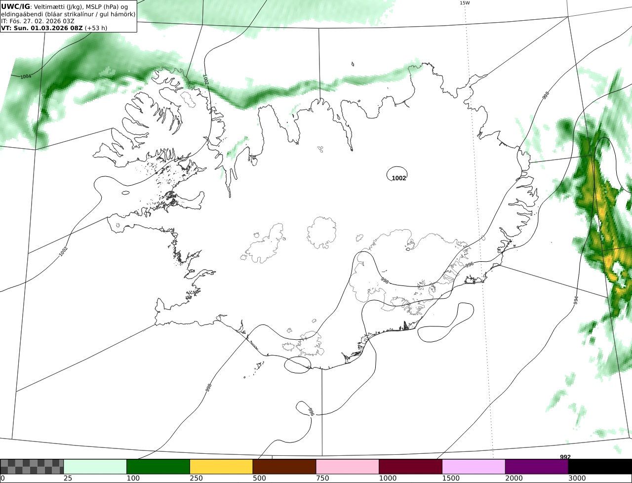This screenshot has height=483, width=632.
Task: Click the "500" value on the color scale
Action: [x=259, y=479]
